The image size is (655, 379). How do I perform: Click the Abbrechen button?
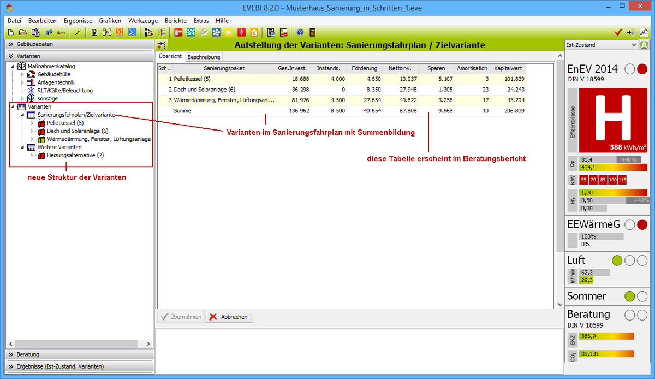click(x=229, y=317)
